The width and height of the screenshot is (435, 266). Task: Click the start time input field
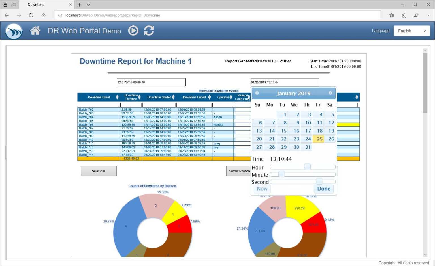pos(151,82)
